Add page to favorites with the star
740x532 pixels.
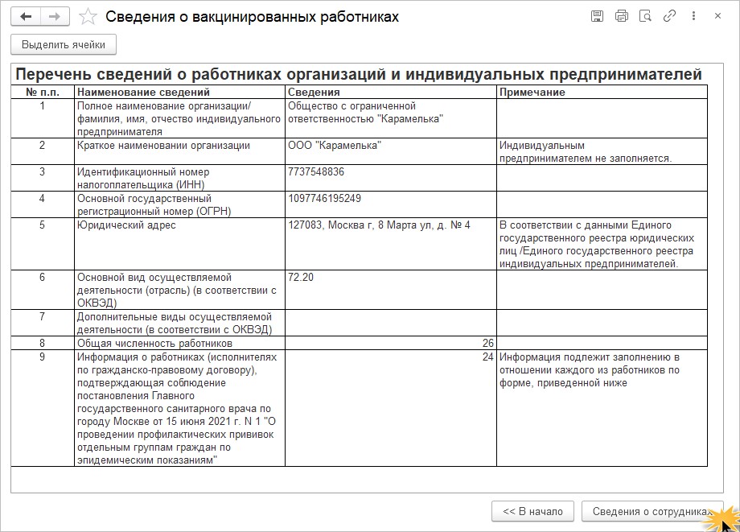88,17
